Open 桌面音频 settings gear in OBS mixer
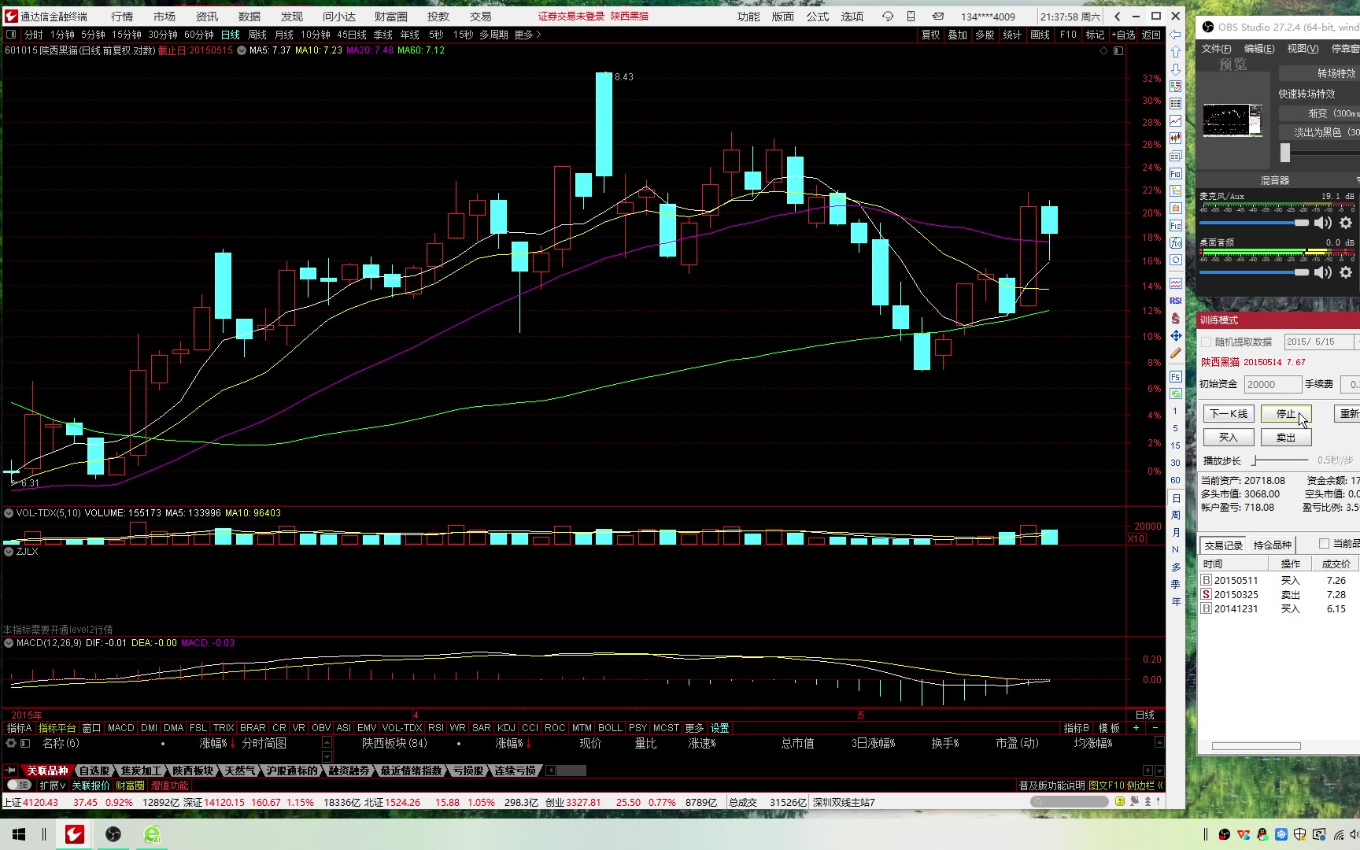Image resolution: width=1360 pixels, height=850 pixels. (1346, 272)
